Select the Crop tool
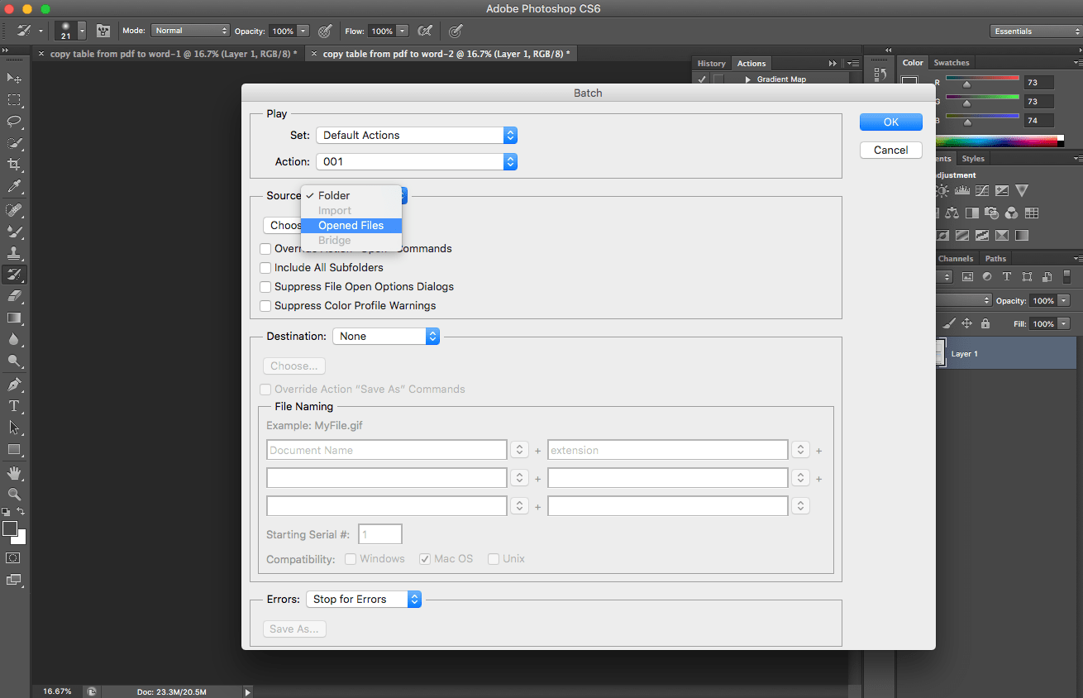 [14, 165]
